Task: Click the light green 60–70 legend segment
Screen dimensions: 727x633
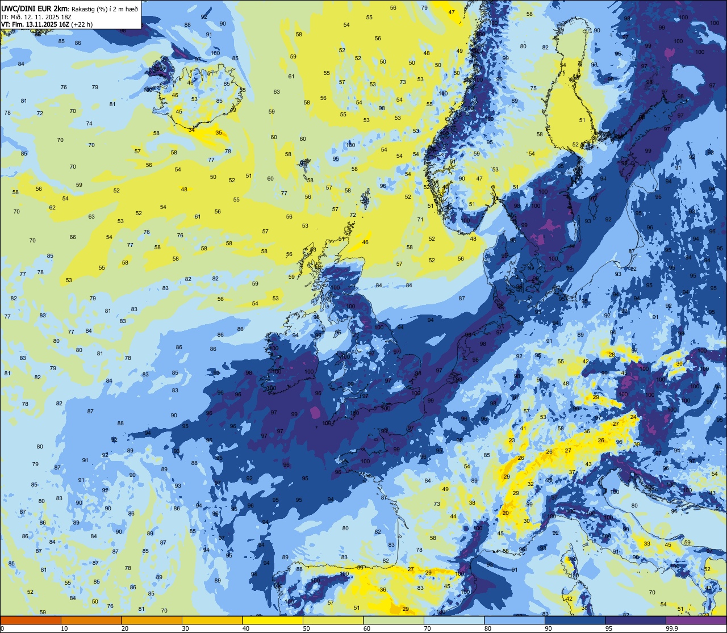Action: (394, 620)
